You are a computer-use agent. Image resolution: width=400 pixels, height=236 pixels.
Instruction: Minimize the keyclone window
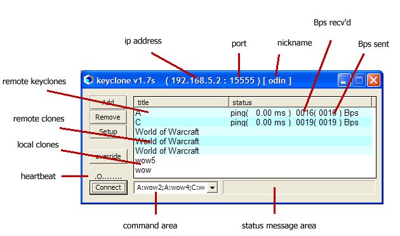(x=343, y=80)
